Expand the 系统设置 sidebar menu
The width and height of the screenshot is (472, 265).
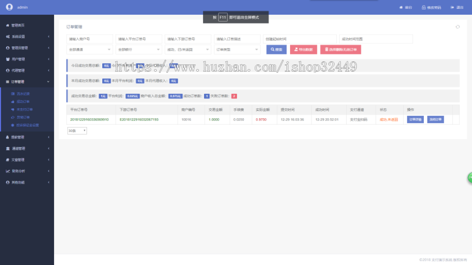(27, 37)
